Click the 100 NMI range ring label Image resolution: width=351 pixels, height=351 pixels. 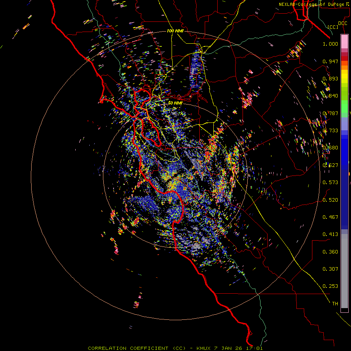point(175,31)
